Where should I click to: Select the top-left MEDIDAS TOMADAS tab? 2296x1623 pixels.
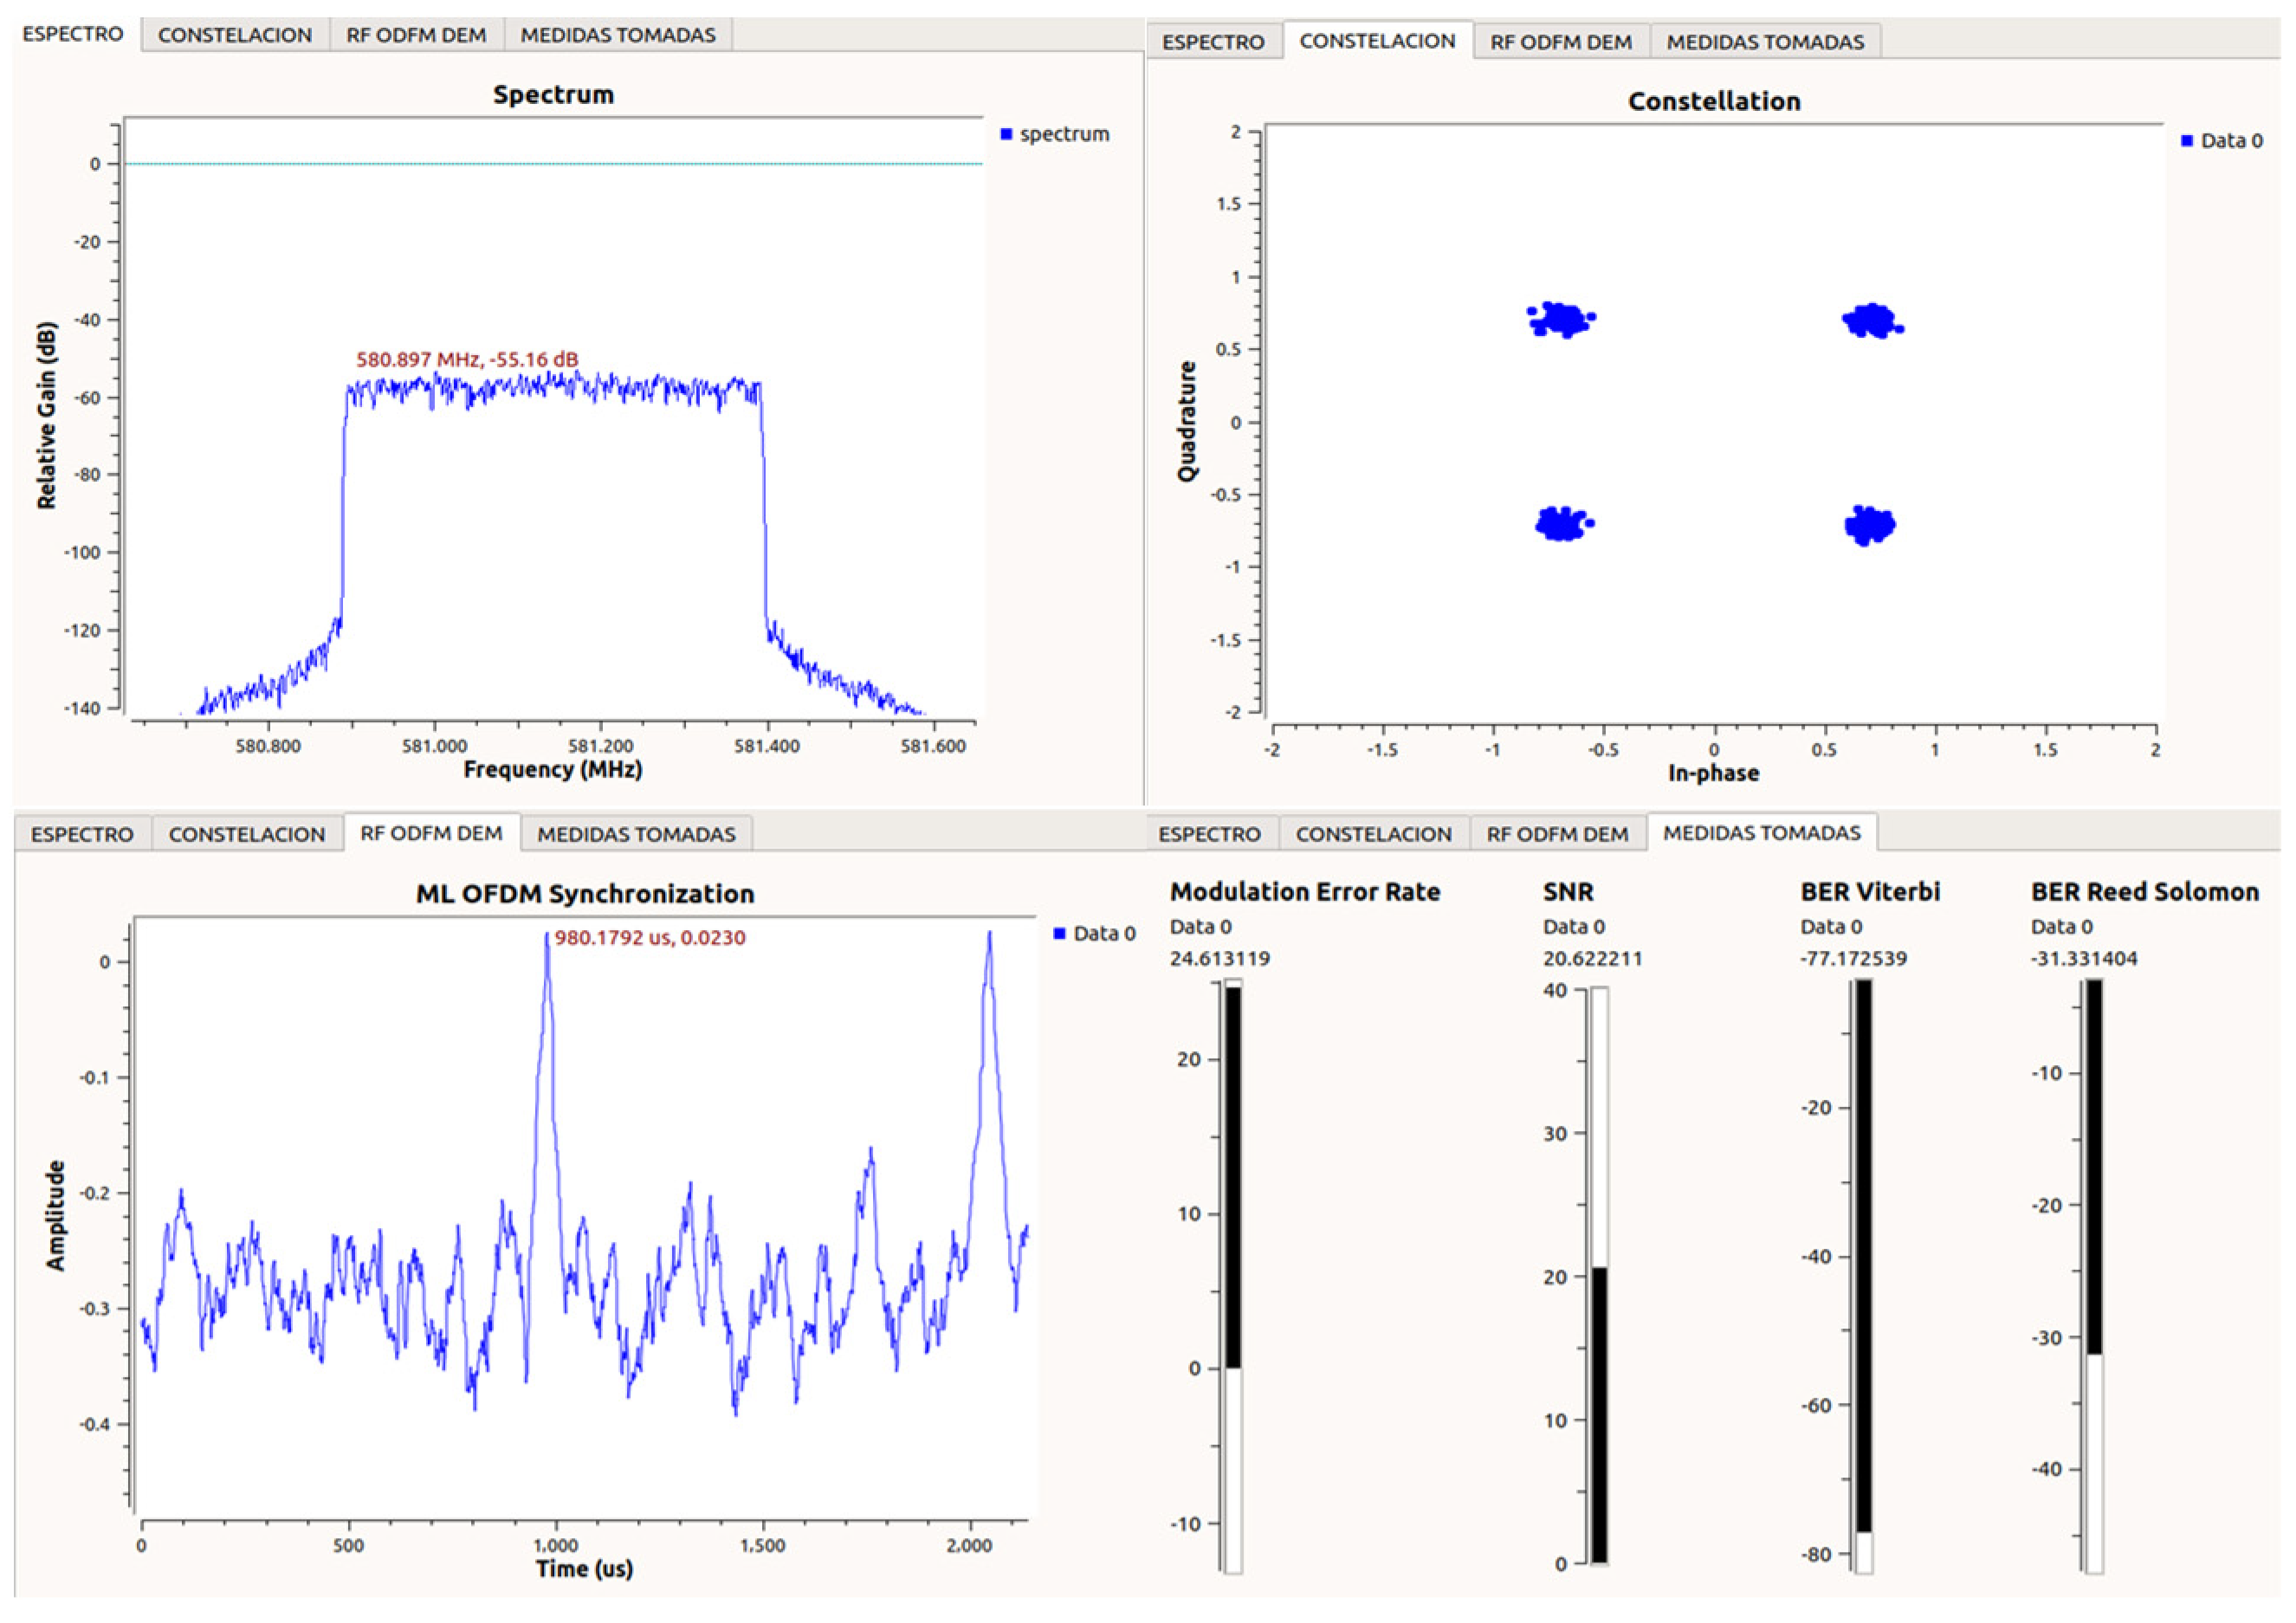point(618,35)
